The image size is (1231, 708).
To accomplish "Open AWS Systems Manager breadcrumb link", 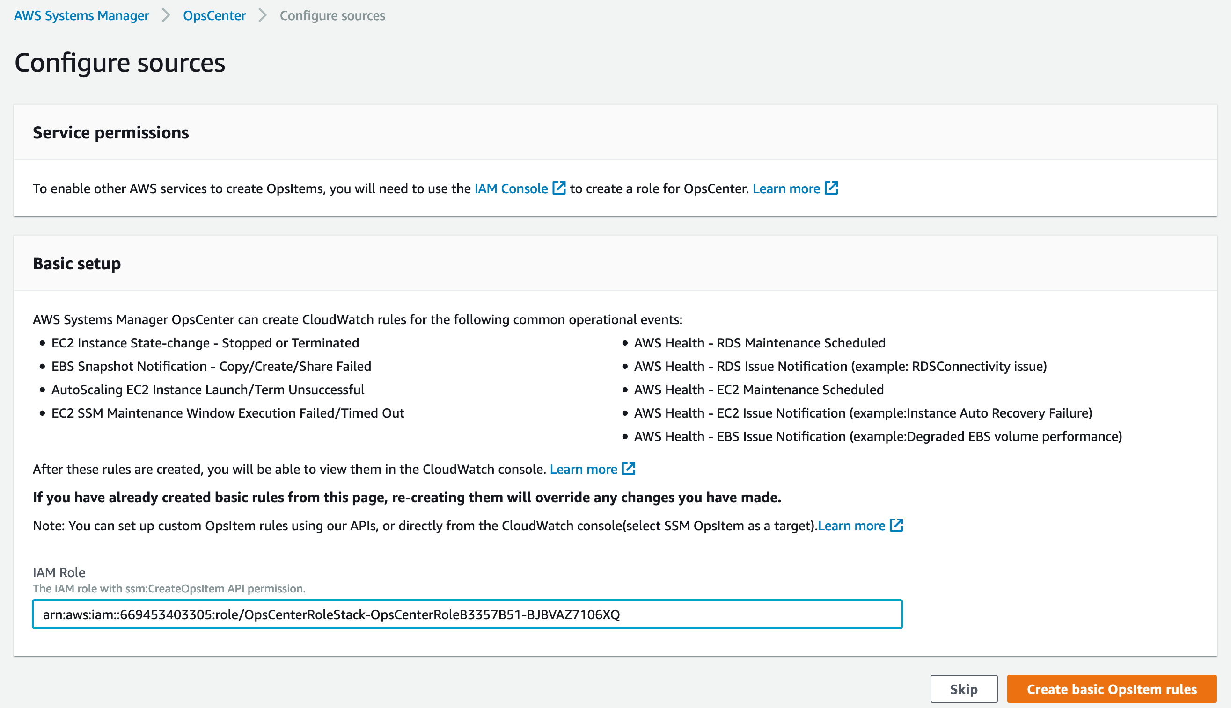I will [81, 15].
